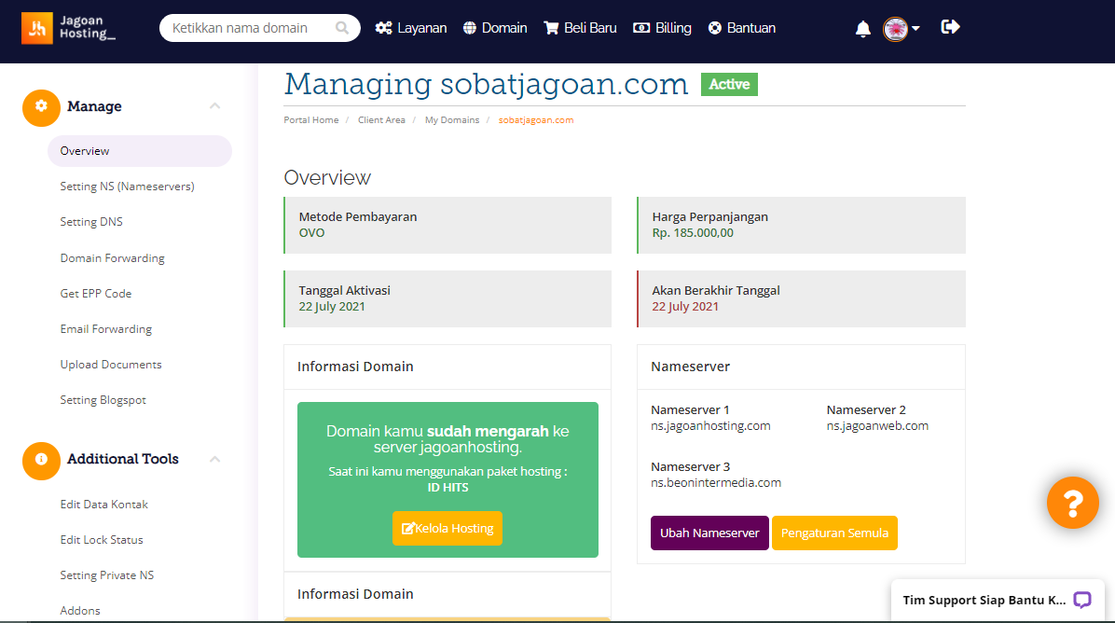Open Email Forwarding
Screen dimensions: 1115x623
click(106, 329)
